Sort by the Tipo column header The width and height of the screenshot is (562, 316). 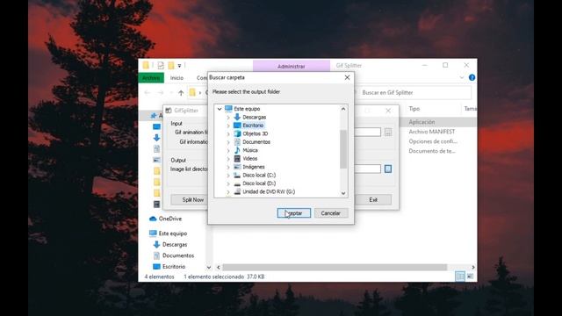(414, 109)
